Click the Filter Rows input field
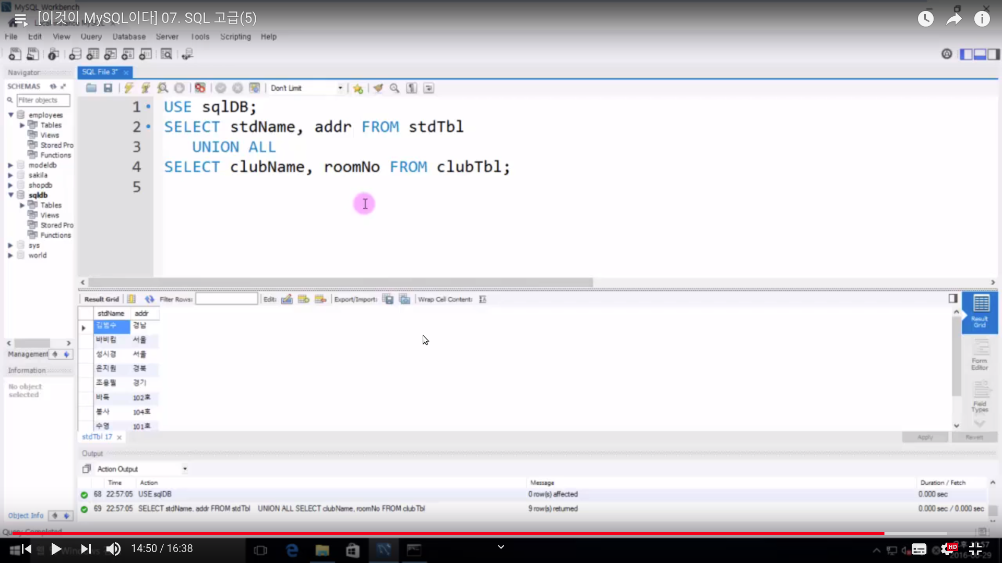 click(226, 299)
